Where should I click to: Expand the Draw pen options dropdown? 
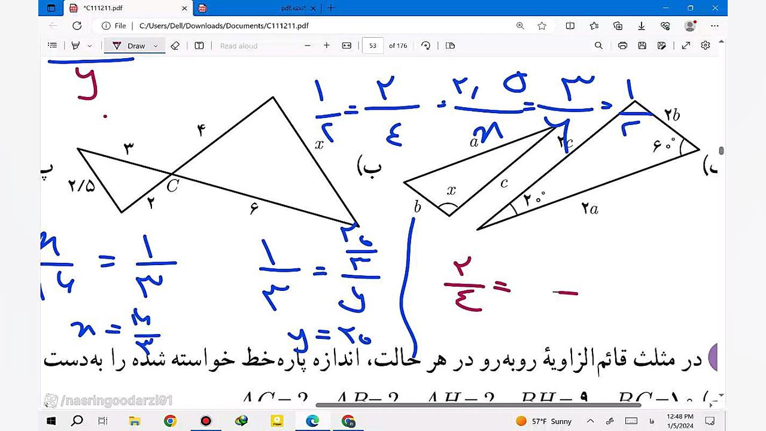point(156,45)
